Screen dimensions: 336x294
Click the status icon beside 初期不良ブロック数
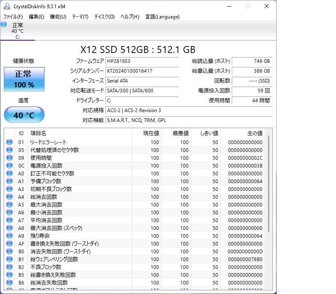tap(9, 189)
